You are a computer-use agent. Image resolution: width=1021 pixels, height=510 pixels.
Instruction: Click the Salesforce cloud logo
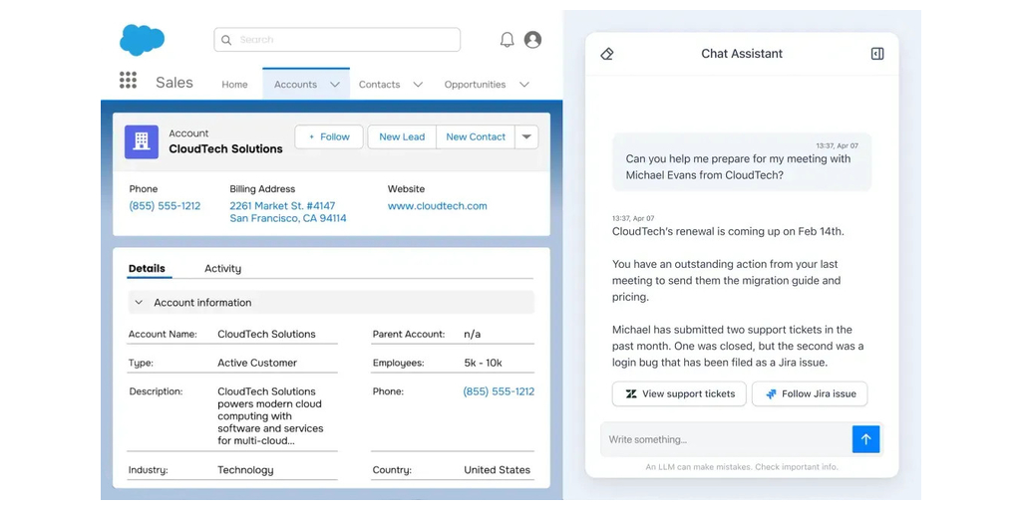click(x=142, y=40)
